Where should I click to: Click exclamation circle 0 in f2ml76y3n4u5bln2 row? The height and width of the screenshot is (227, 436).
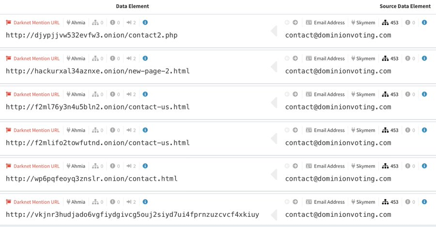tap(112, 94)
